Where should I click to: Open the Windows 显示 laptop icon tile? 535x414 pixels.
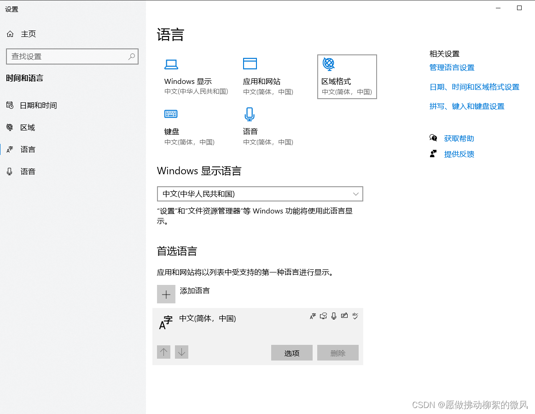(x=171, y=64)
